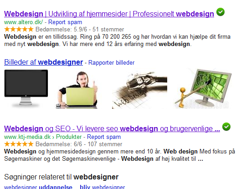Open the black monitor image thumbnail
241x189 pixels.
tap(26, 88)
